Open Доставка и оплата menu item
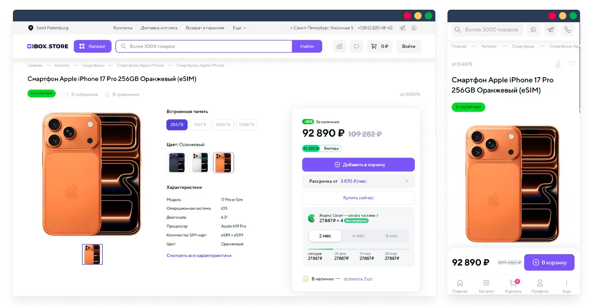The image size is (593, 307). [x=159, y=28]
